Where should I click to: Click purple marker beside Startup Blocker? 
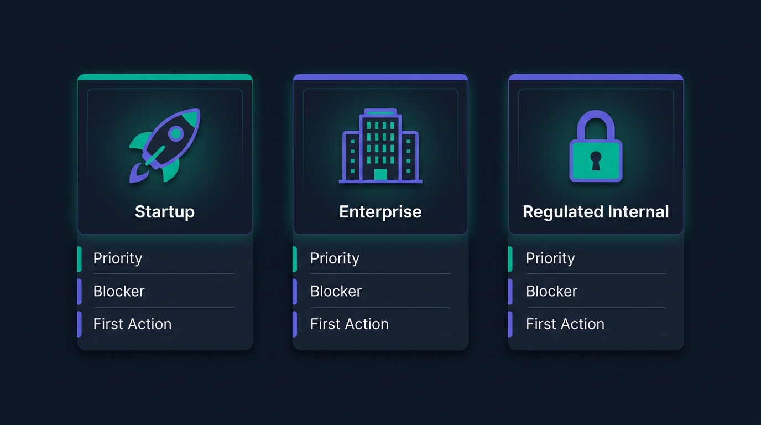click(x=79, y=291)
